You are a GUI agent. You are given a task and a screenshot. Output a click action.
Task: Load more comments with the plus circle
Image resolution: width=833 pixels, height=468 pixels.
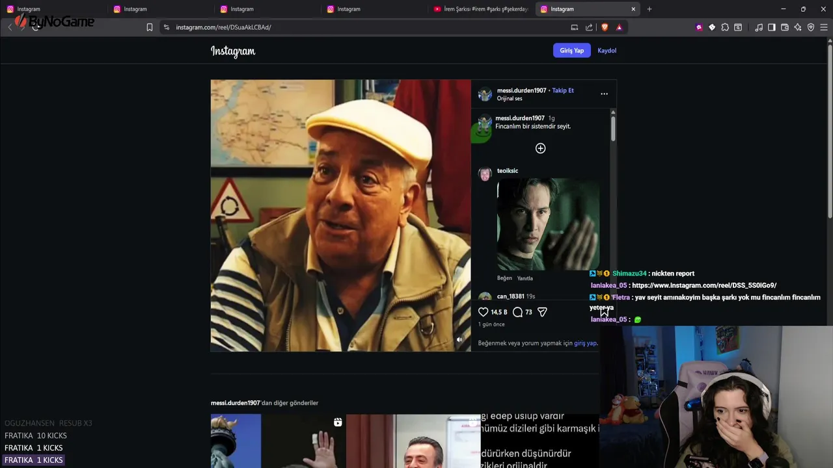540,148
